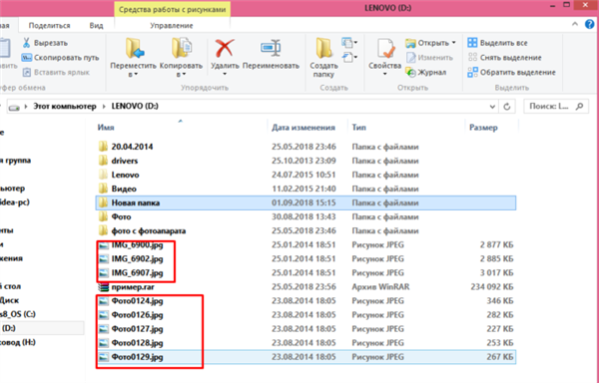
Task: Click the Архив WinRAR type cell
Action: [x=380, y=287]
